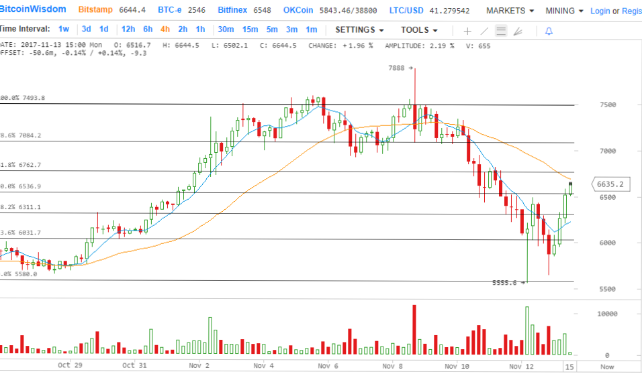This screenshot has height=376, width=642.
Task: Switch time interval to 1w
Action: (x=64, y=29)
